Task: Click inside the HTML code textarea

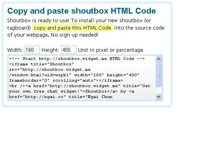Action: click(82, 78)
